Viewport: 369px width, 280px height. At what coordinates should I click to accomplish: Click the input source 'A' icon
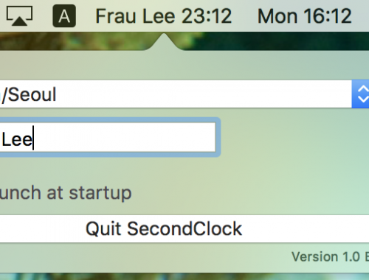pyautogui.click(x=64, y=16)
